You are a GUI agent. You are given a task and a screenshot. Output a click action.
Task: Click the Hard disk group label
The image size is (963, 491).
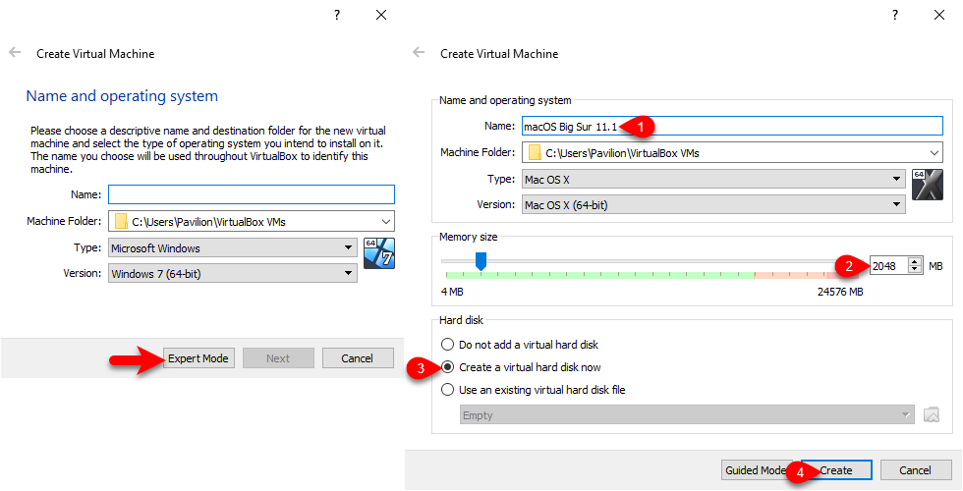(461, 320)
